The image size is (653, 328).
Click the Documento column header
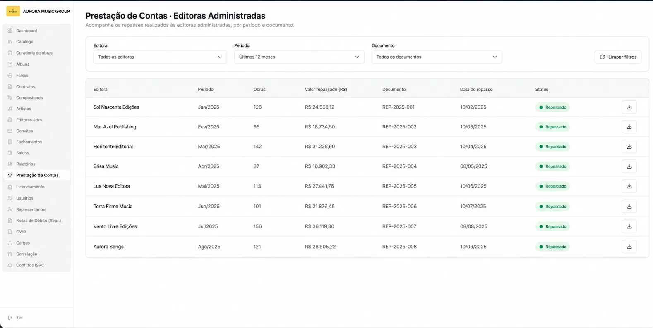click(394, 89)
